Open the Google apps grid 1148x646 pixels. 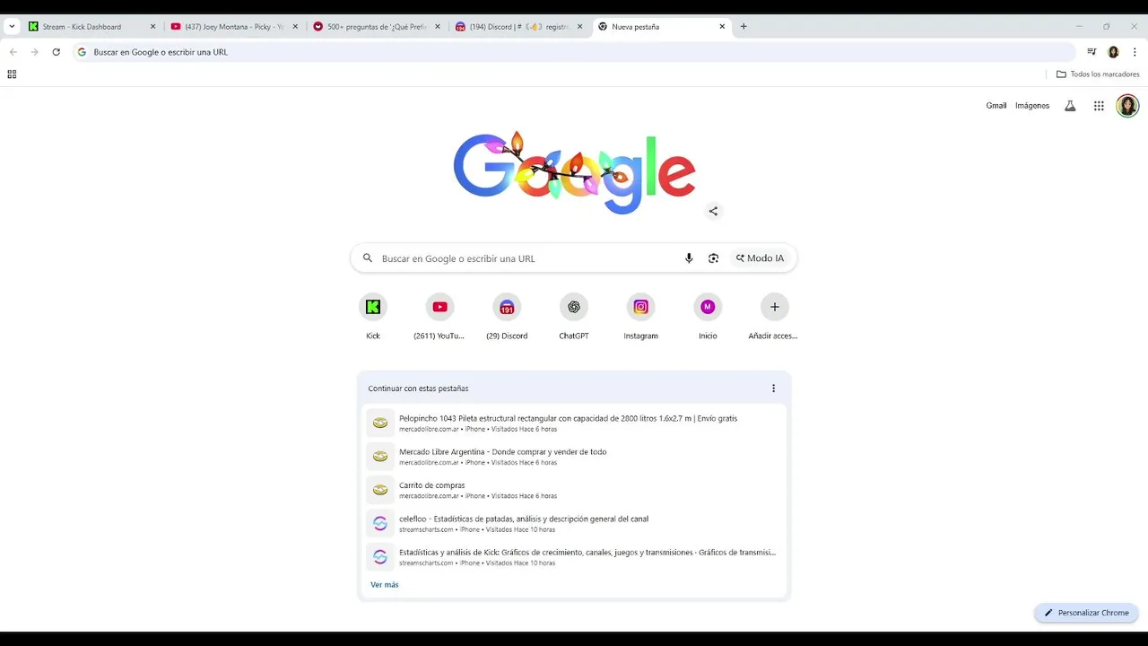pos(1099,106)
